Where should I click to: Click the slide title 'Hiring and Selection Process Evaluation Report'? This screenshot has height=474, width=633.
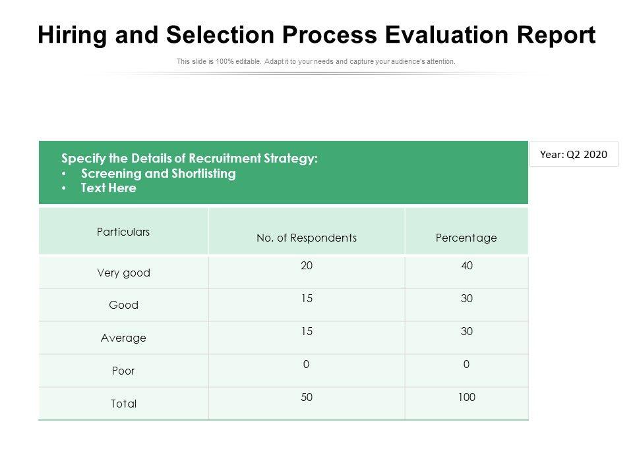point(316,36)
